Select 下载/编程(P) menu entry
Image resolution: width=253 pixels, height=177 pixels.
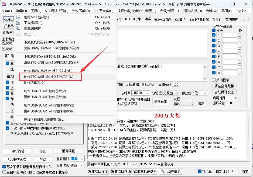(65, 23)
